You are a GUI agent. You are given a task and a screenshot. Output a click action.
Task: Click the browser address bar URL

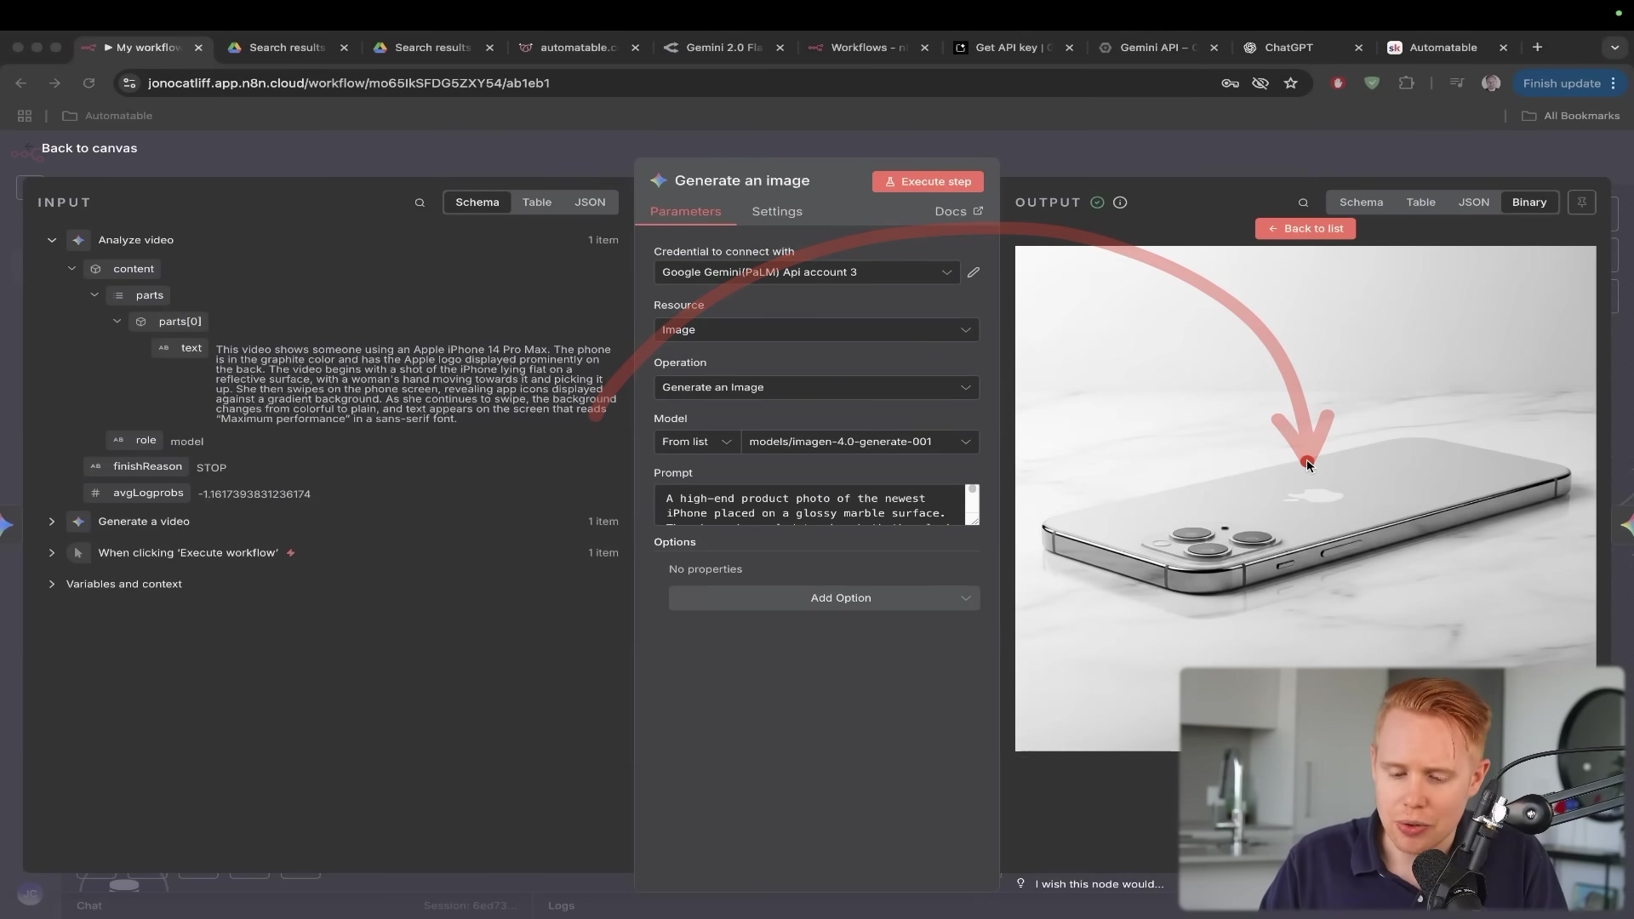pos(349,83)
